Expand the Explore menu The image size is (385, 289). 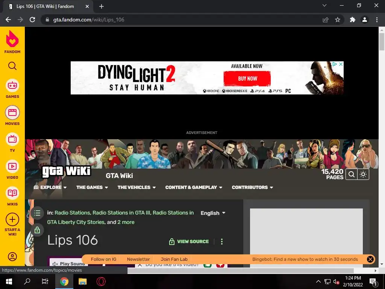pyautogui.click(x=50, y=187)
